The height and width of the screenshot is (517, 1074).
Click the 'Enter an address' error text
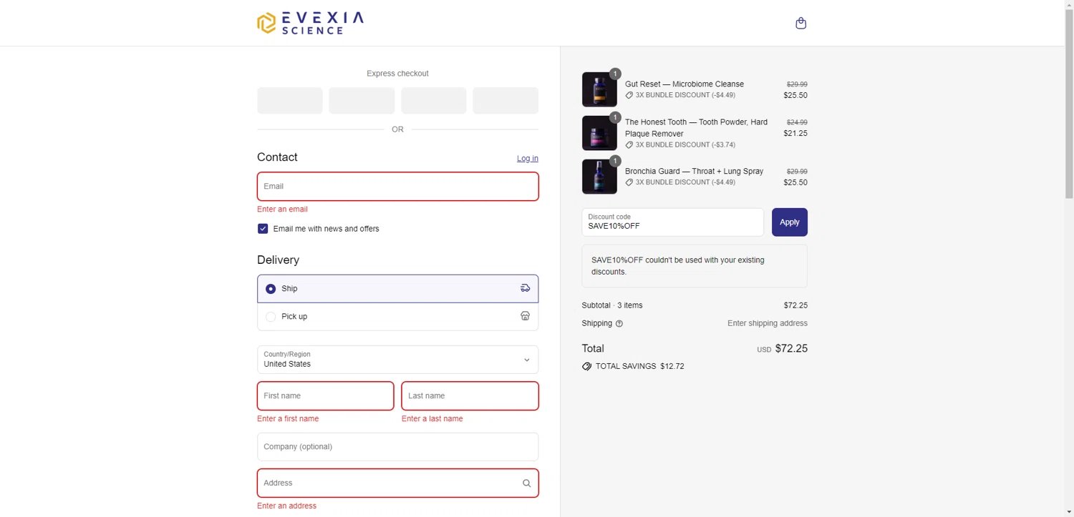click(x=286, y=506)
